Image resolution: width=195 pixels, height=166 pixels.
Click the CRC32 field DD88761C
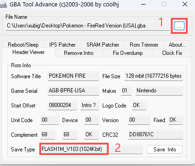pos(155,134)
